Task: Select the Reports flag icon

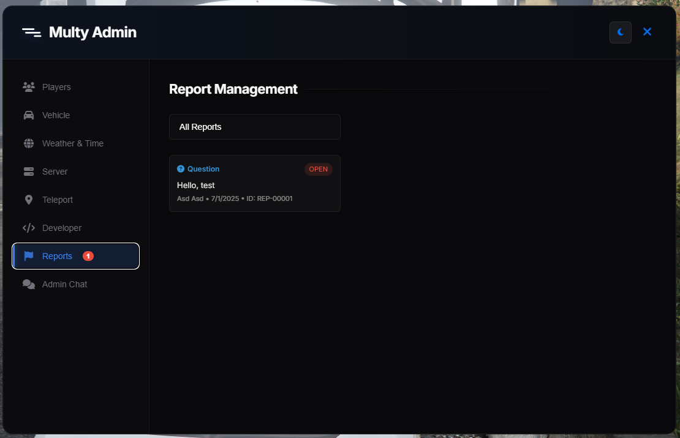Action: [29, 256]
